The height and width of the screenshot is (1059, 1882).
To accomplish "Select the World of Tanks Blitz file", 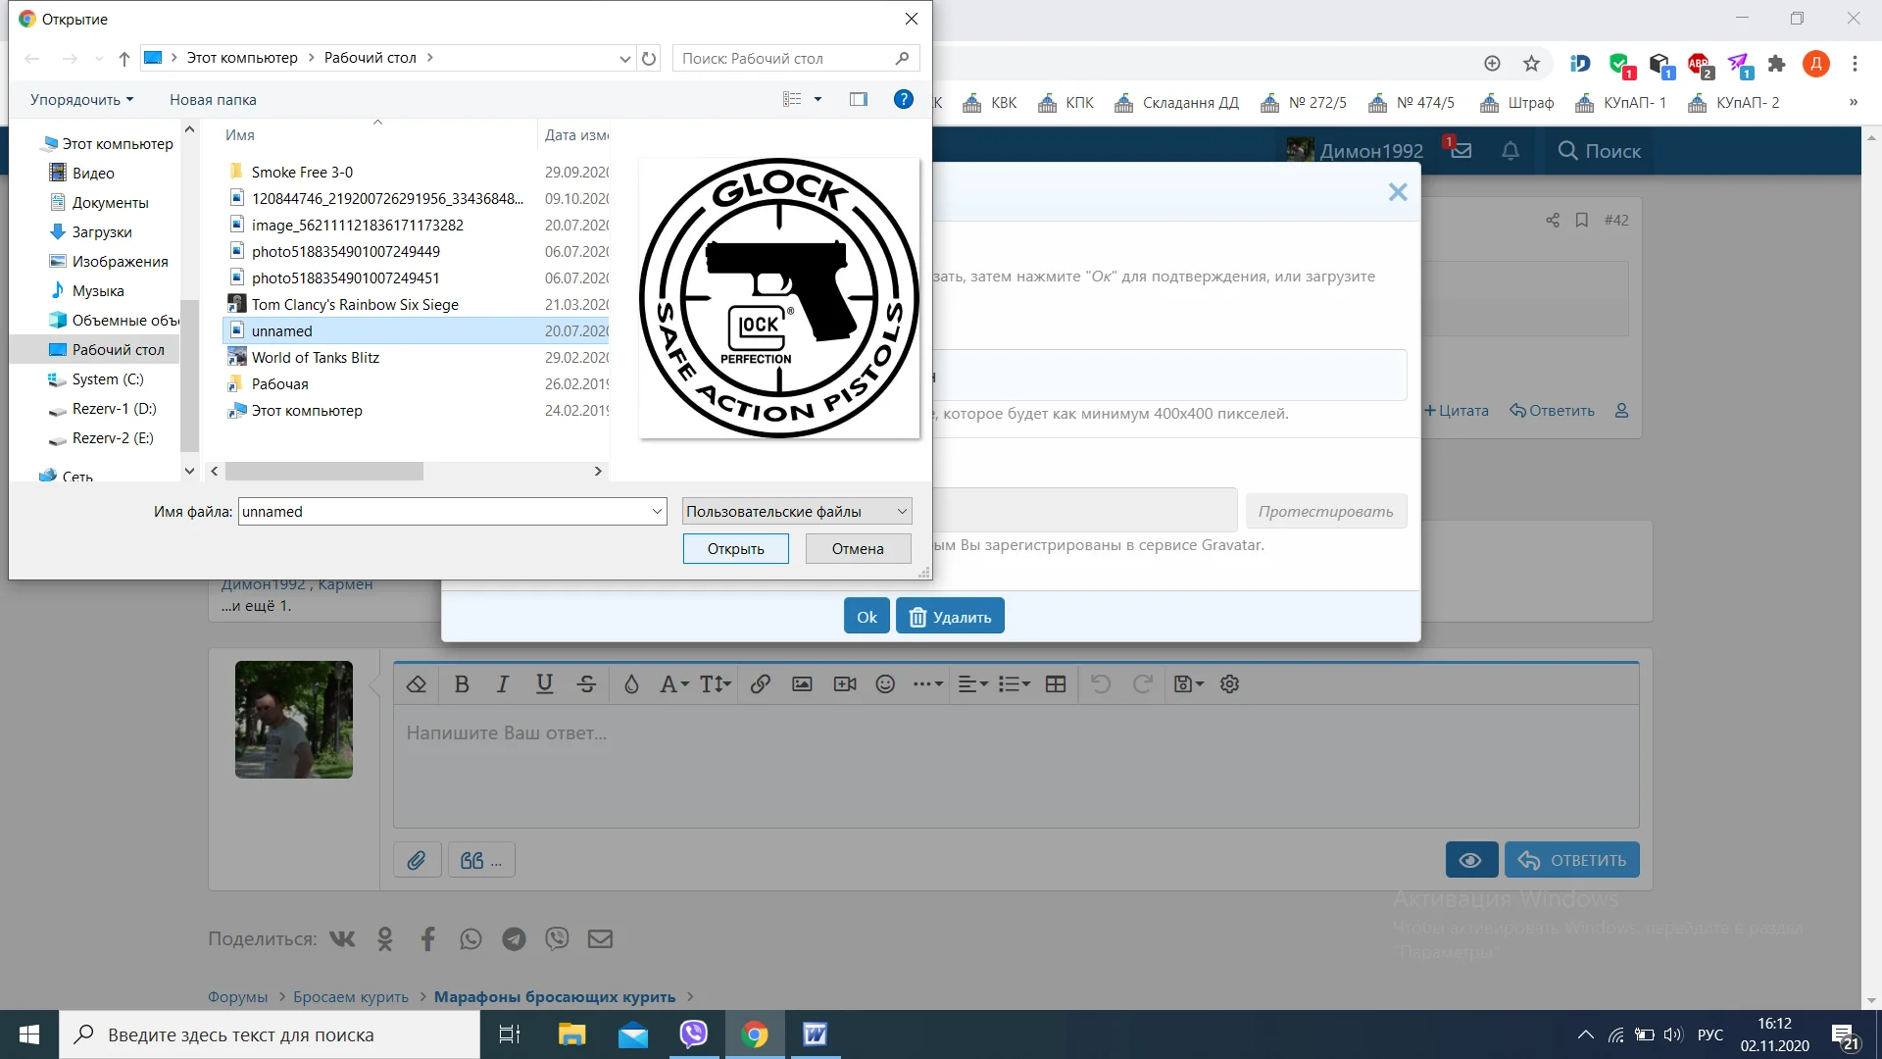I will coord(315,358).
